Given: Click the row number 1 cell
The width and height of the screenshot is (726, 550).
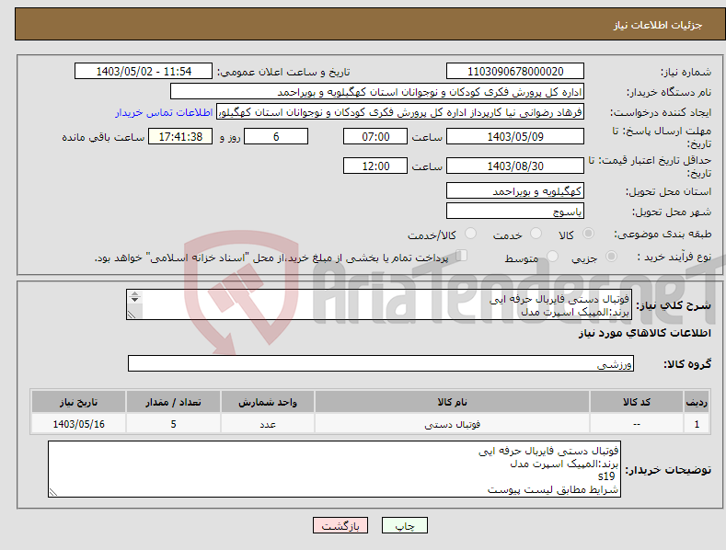Looking at the screenshot, I should click(x=697, y=424).
